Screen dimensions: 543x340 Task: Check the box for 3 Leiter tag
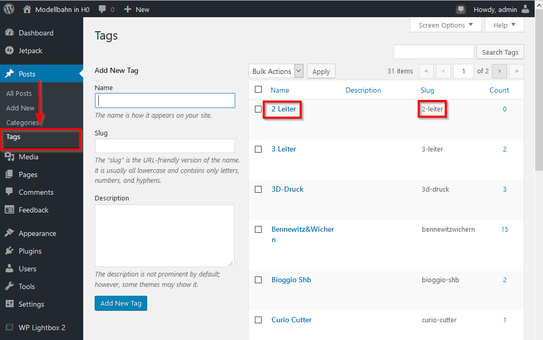(x=258, y=149)
